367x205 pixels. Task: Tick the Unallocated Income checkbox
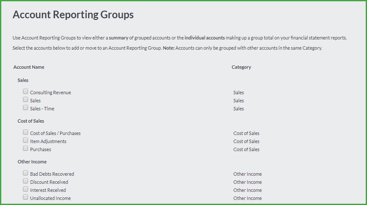coord(25,197)
